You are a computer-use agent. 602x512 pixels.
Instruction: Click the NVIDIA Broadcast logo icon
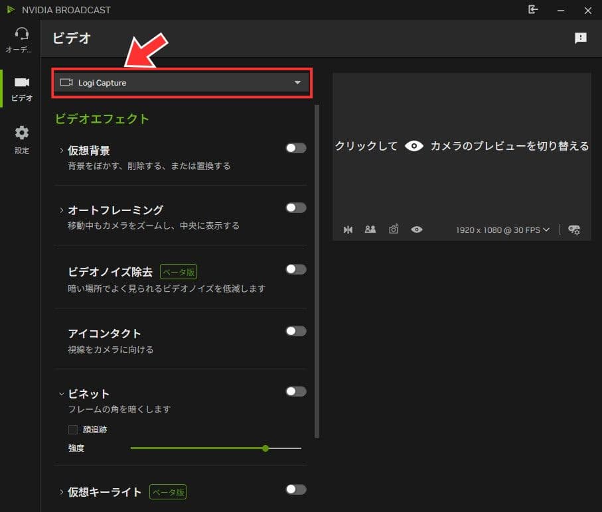11,9
